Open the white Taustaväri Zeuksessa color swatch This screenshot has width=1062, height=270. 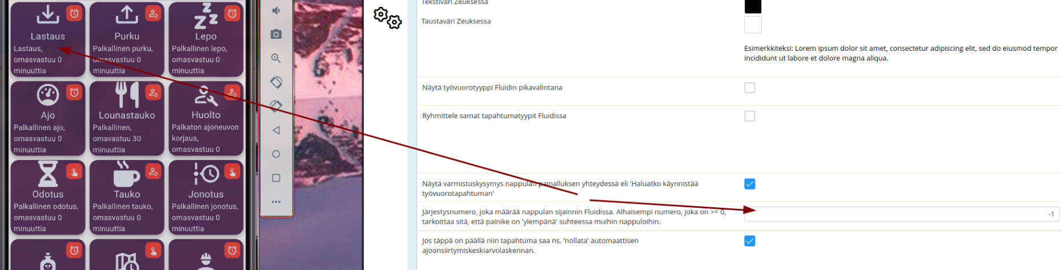coord(753,25)
